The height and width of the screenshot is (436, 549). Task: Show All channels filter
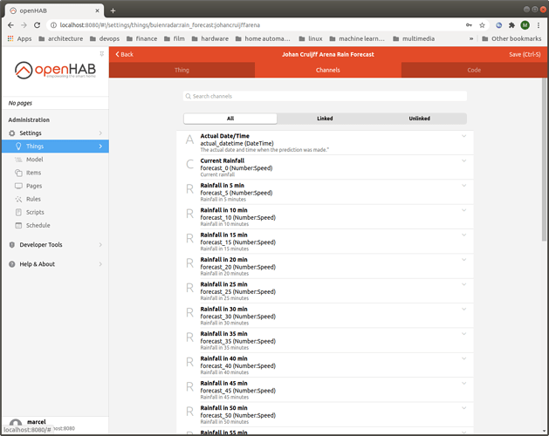tap(230, 119)
